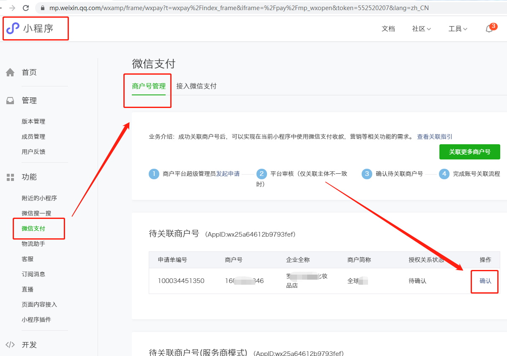Screen dimensions: 507x356
Task: Click the browser URL address field
Action: [239, 8]
